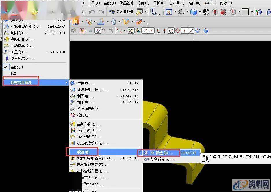Image resolution: width=271 pixels, height=192 pixels.
Task: Select the rectangular selection marquee icon
Action: (119, 31)
